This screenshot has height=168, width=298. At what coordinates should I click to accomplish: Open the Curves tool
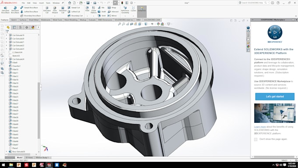[x=133, y=9]
